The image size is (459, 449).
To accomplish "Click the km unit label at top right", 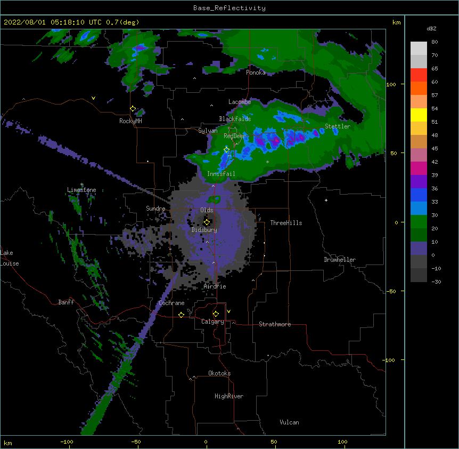I will click(x=397, y=22).
